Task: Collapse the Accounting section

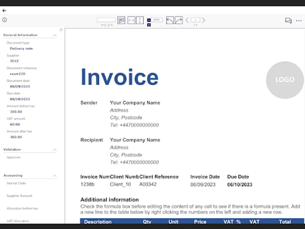Action: pos(54,176)
